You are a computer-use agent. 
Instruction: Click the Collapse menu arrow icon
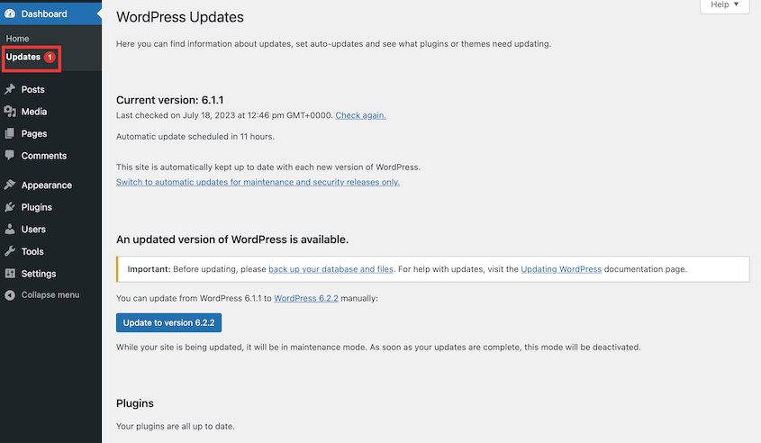tap(10, 295)
